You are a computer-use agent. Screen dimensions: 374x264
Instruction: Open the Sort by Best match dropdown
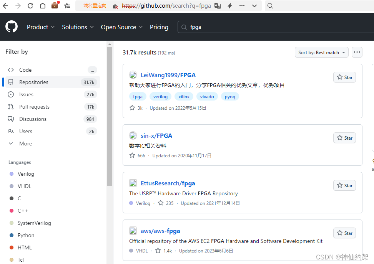[x=321, y=52]
